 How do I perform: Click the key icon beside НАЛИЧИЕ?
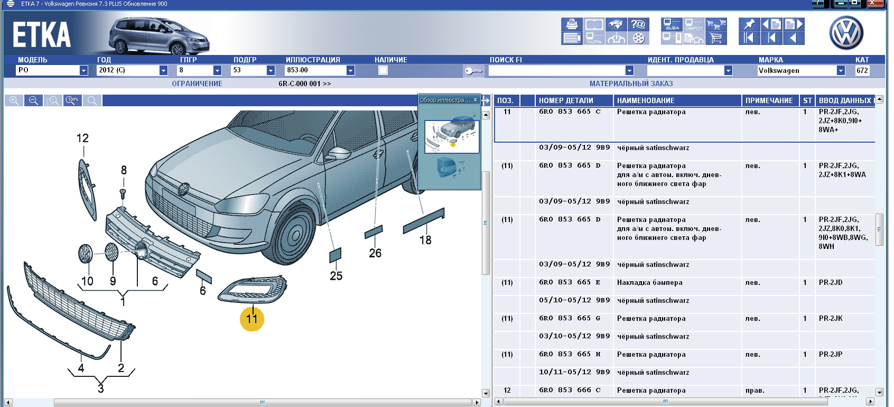pos(473,71)
